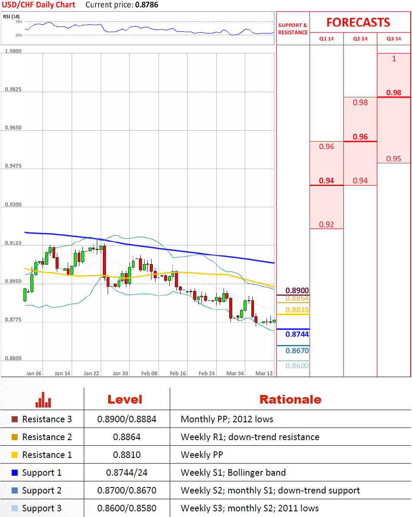Click the 0.8810 weekly pivot level label
412x517 pixels.
click(x=297, y=310)
